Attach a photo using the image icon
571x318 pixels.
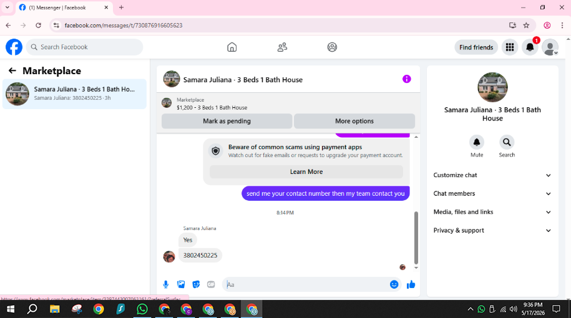181,284
